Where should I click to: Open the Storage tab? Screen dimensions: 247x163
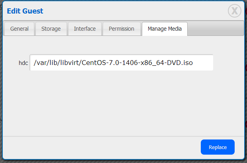[51, 29]
